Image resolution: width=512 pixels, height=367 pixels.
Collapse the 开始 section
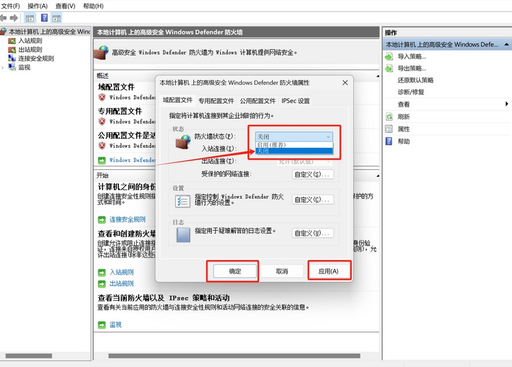coord(378,176)
